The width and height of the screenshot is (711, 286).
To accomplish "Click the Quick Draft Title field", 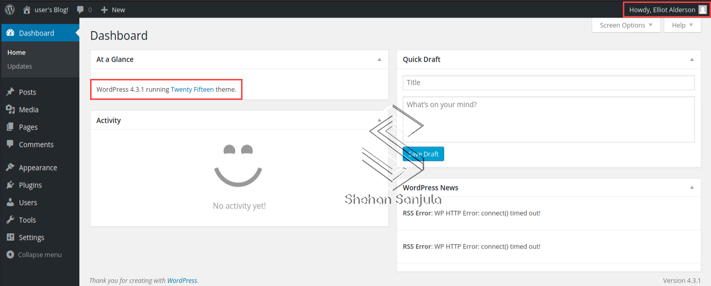I will coord(549,82).
